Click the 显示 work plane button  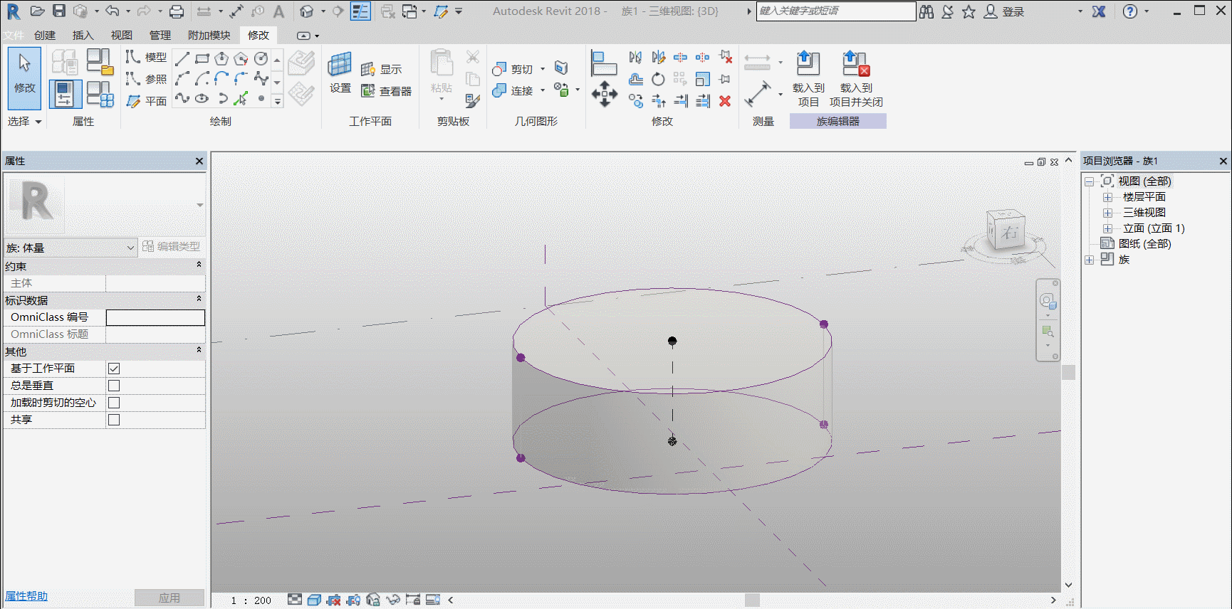[382, 69]
